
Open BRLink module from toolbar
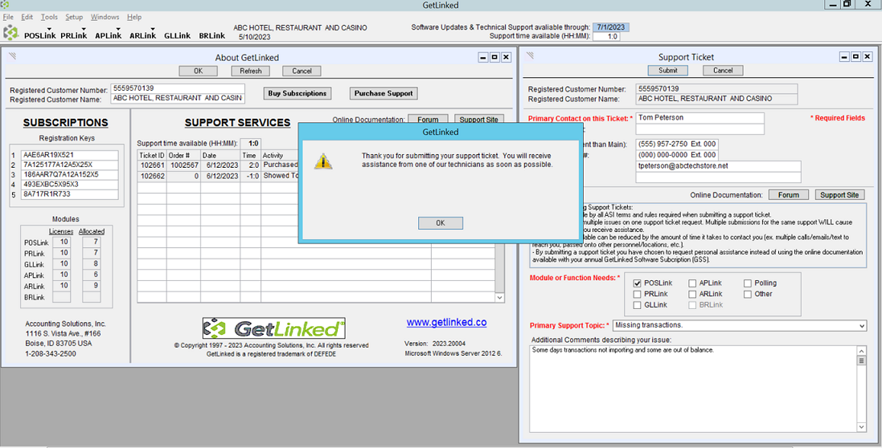point(212,35)
